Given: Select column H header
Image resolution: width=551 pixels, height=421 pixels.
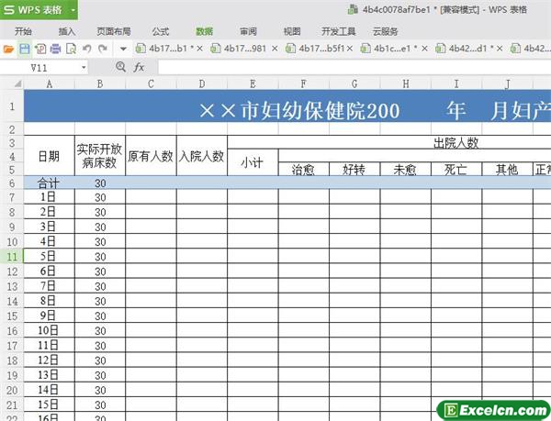Looking at the screenshot, I should (406, 83).
